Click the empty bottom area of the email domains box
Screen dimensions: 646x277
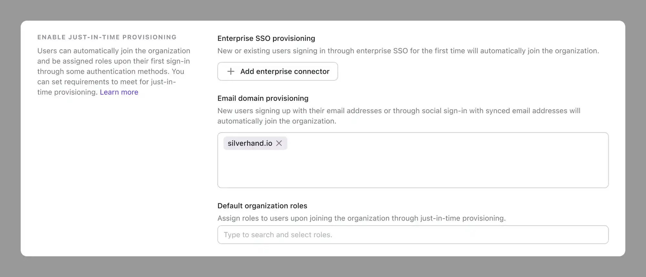coord(413,174)
